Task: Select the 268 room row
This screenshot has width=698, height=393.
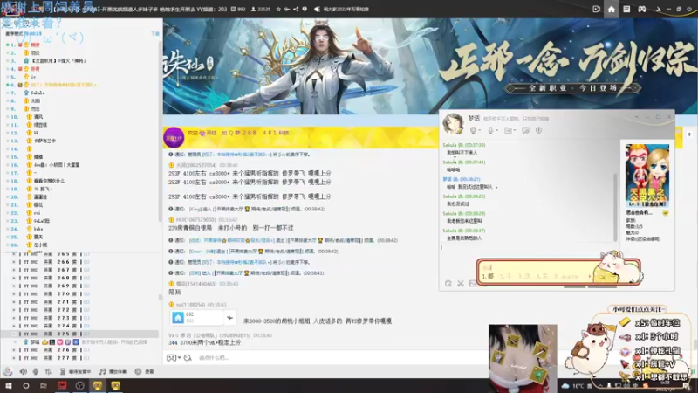Action: (x=80, y=278)
